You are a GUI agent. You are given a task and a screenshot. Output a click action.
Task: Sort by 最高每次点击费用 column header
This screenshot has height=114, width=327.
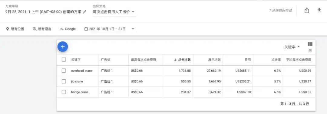pos(144,60)
